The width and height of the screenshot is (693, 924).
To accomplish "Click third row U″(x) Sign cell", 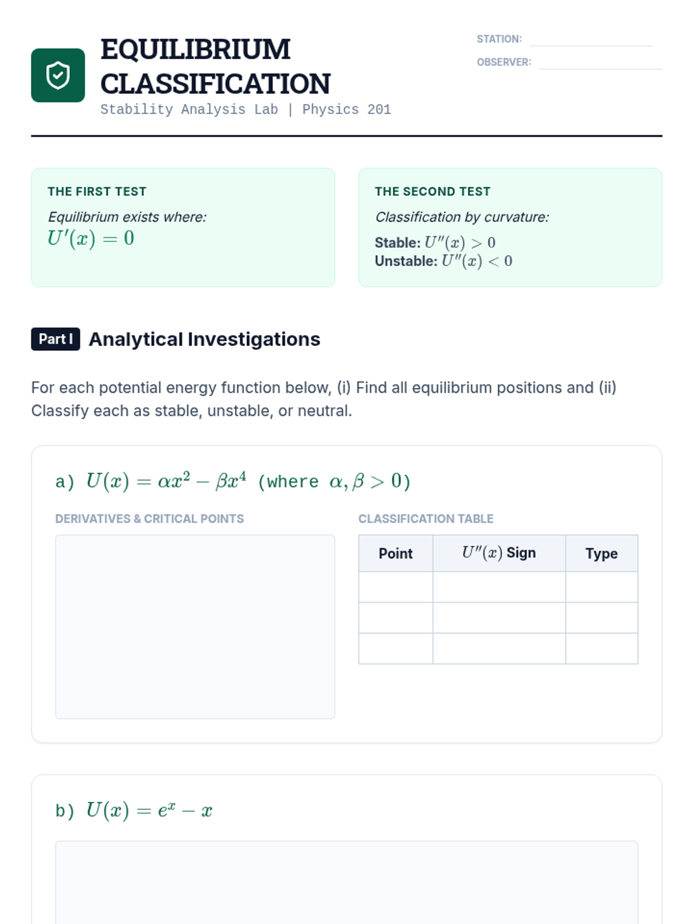I will tap(499, 649).
